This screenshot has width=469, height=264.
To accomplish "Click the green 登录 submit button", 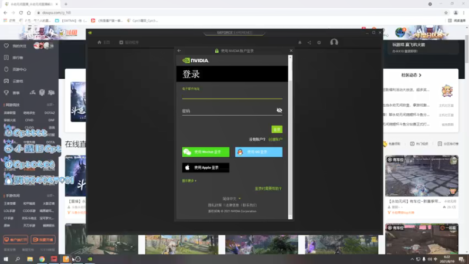I will tap(277, 129).
